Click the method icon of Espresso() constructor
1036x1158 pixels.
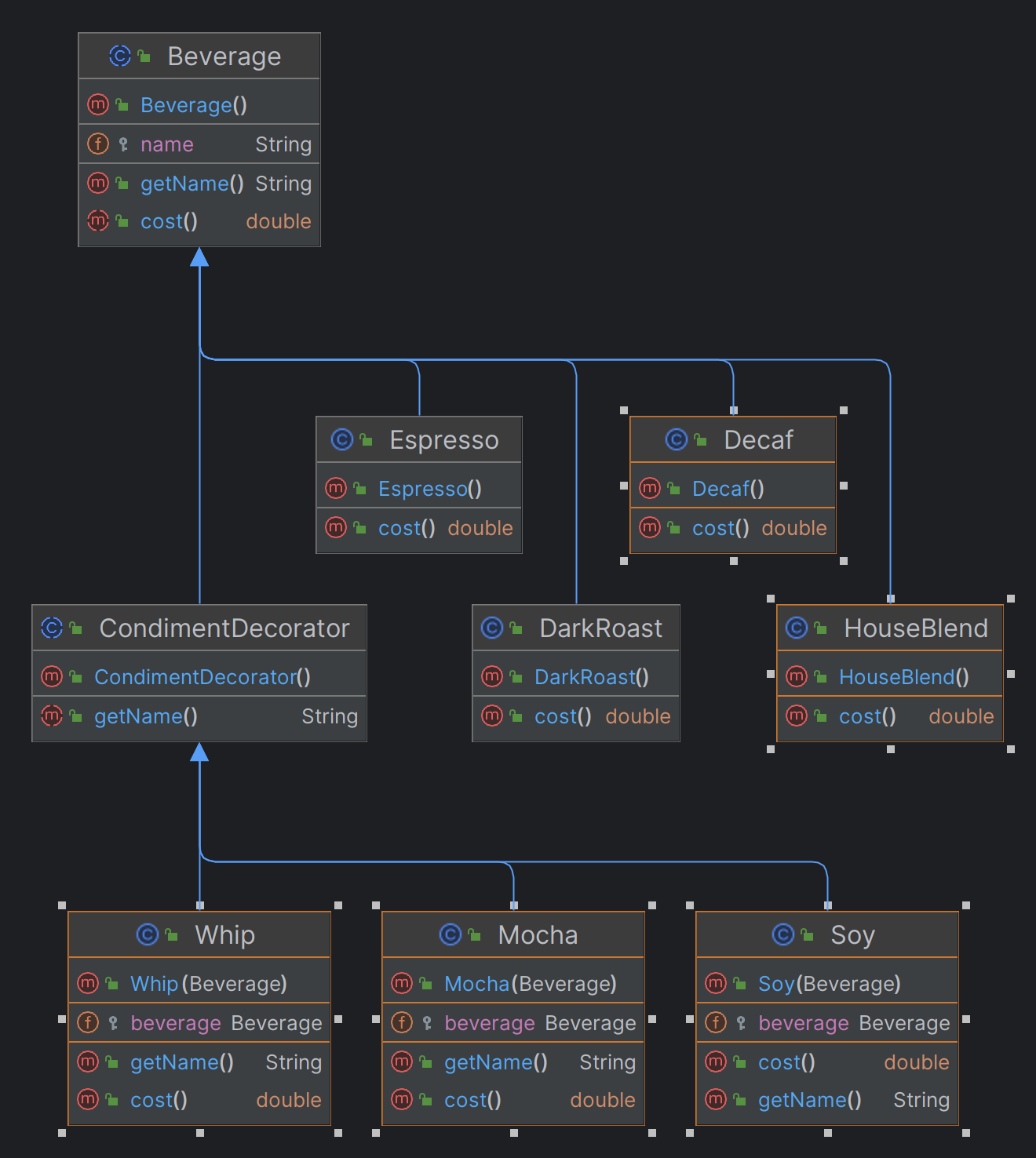pos(335,488)
